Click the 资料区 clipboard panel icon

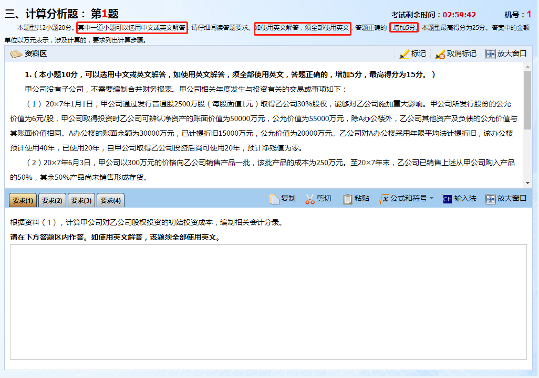pyautogui.click(x=16, y=53)
